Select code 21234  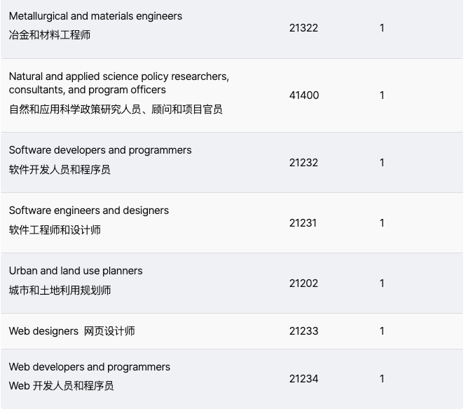(x=303, y=379)
